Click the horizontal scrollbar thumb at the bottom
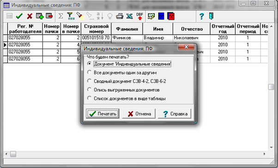The width and height of the screenshot is (278, 168). pos(13,154)
